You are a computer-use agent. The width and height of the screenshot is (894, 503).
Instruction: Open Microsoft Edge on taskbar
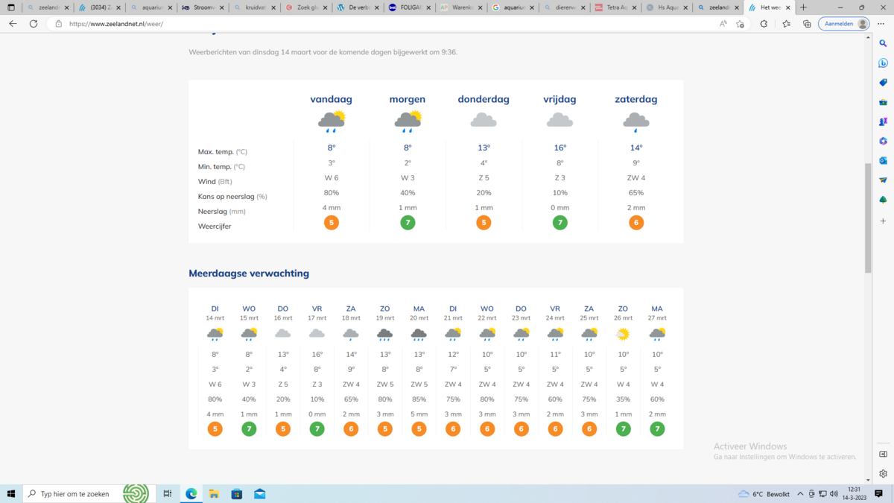point(191,493)
